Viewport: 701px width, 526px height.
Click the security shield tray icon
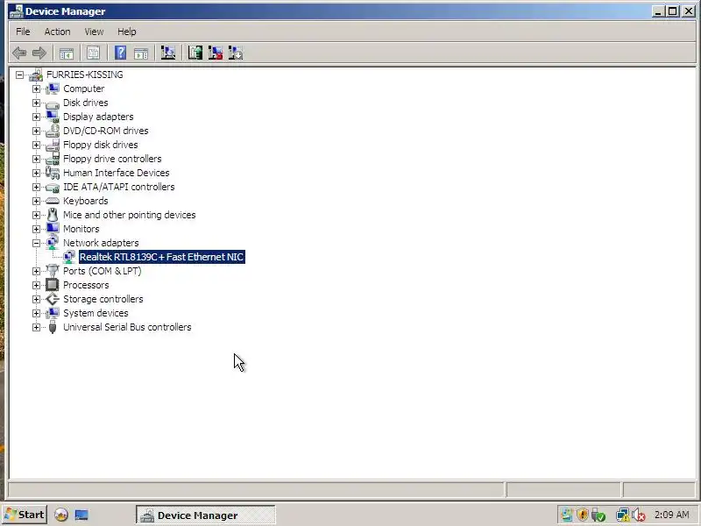pos(582,515)
